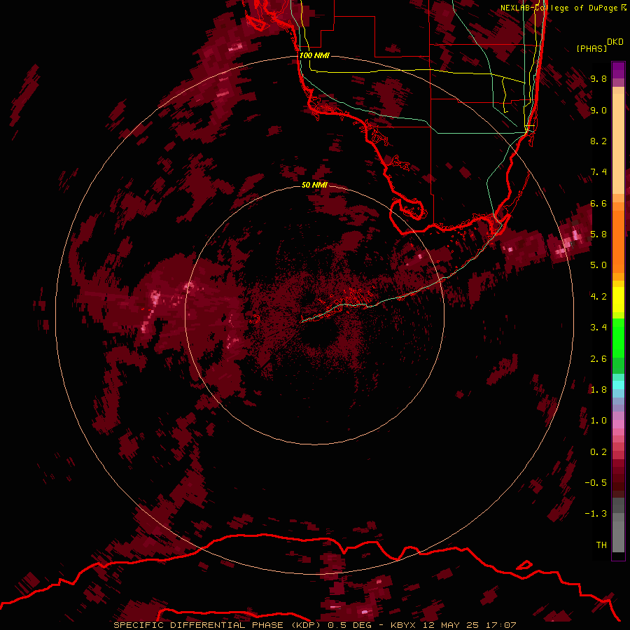
Task: Click the 7.4 legend value
Action: click(598, 172)
